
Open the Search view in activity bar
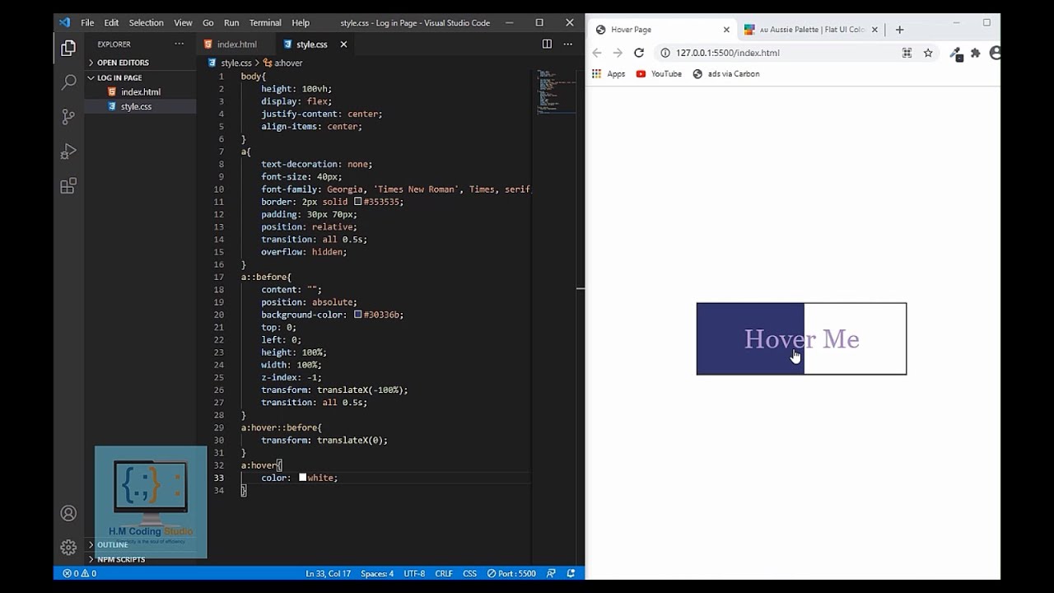point(68,82)
